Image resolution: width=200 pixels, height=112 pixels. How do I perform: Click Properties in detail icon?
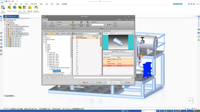(x=81, y=24)
